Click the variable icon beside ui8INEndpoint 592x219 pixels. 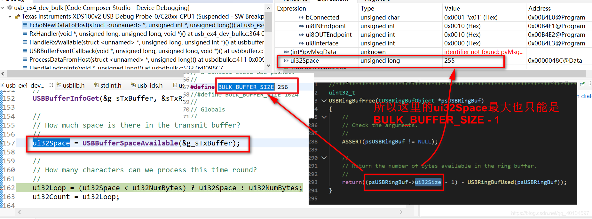click(302, 26)
